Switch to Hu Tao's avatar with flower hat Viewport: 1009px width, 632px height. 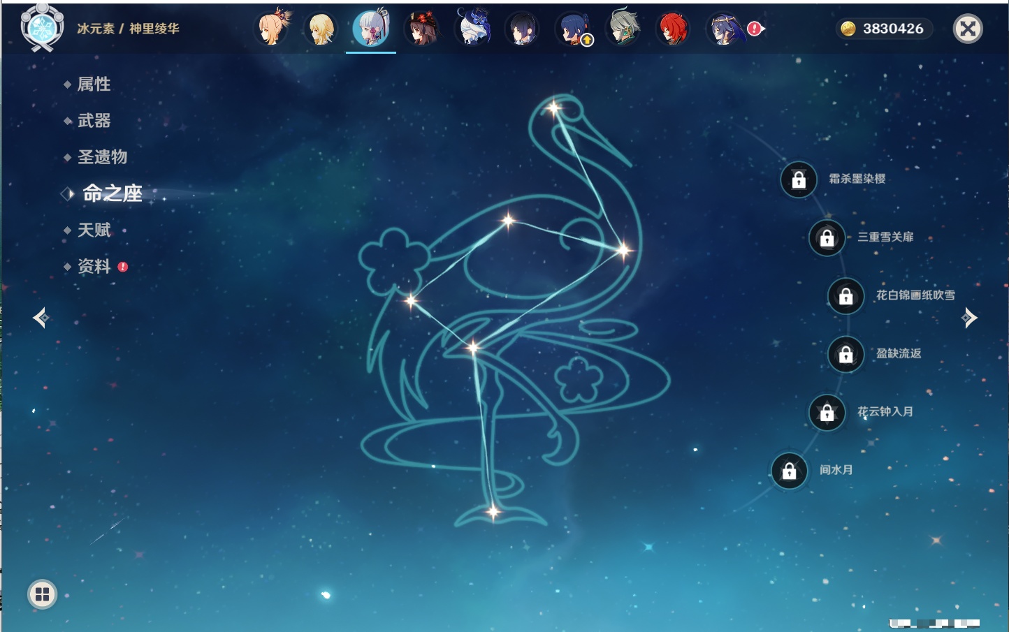tap(422, 29)
